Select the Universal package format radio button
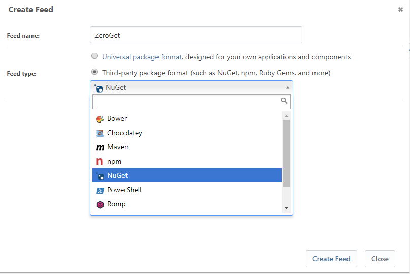 click(x=94, y=56)
